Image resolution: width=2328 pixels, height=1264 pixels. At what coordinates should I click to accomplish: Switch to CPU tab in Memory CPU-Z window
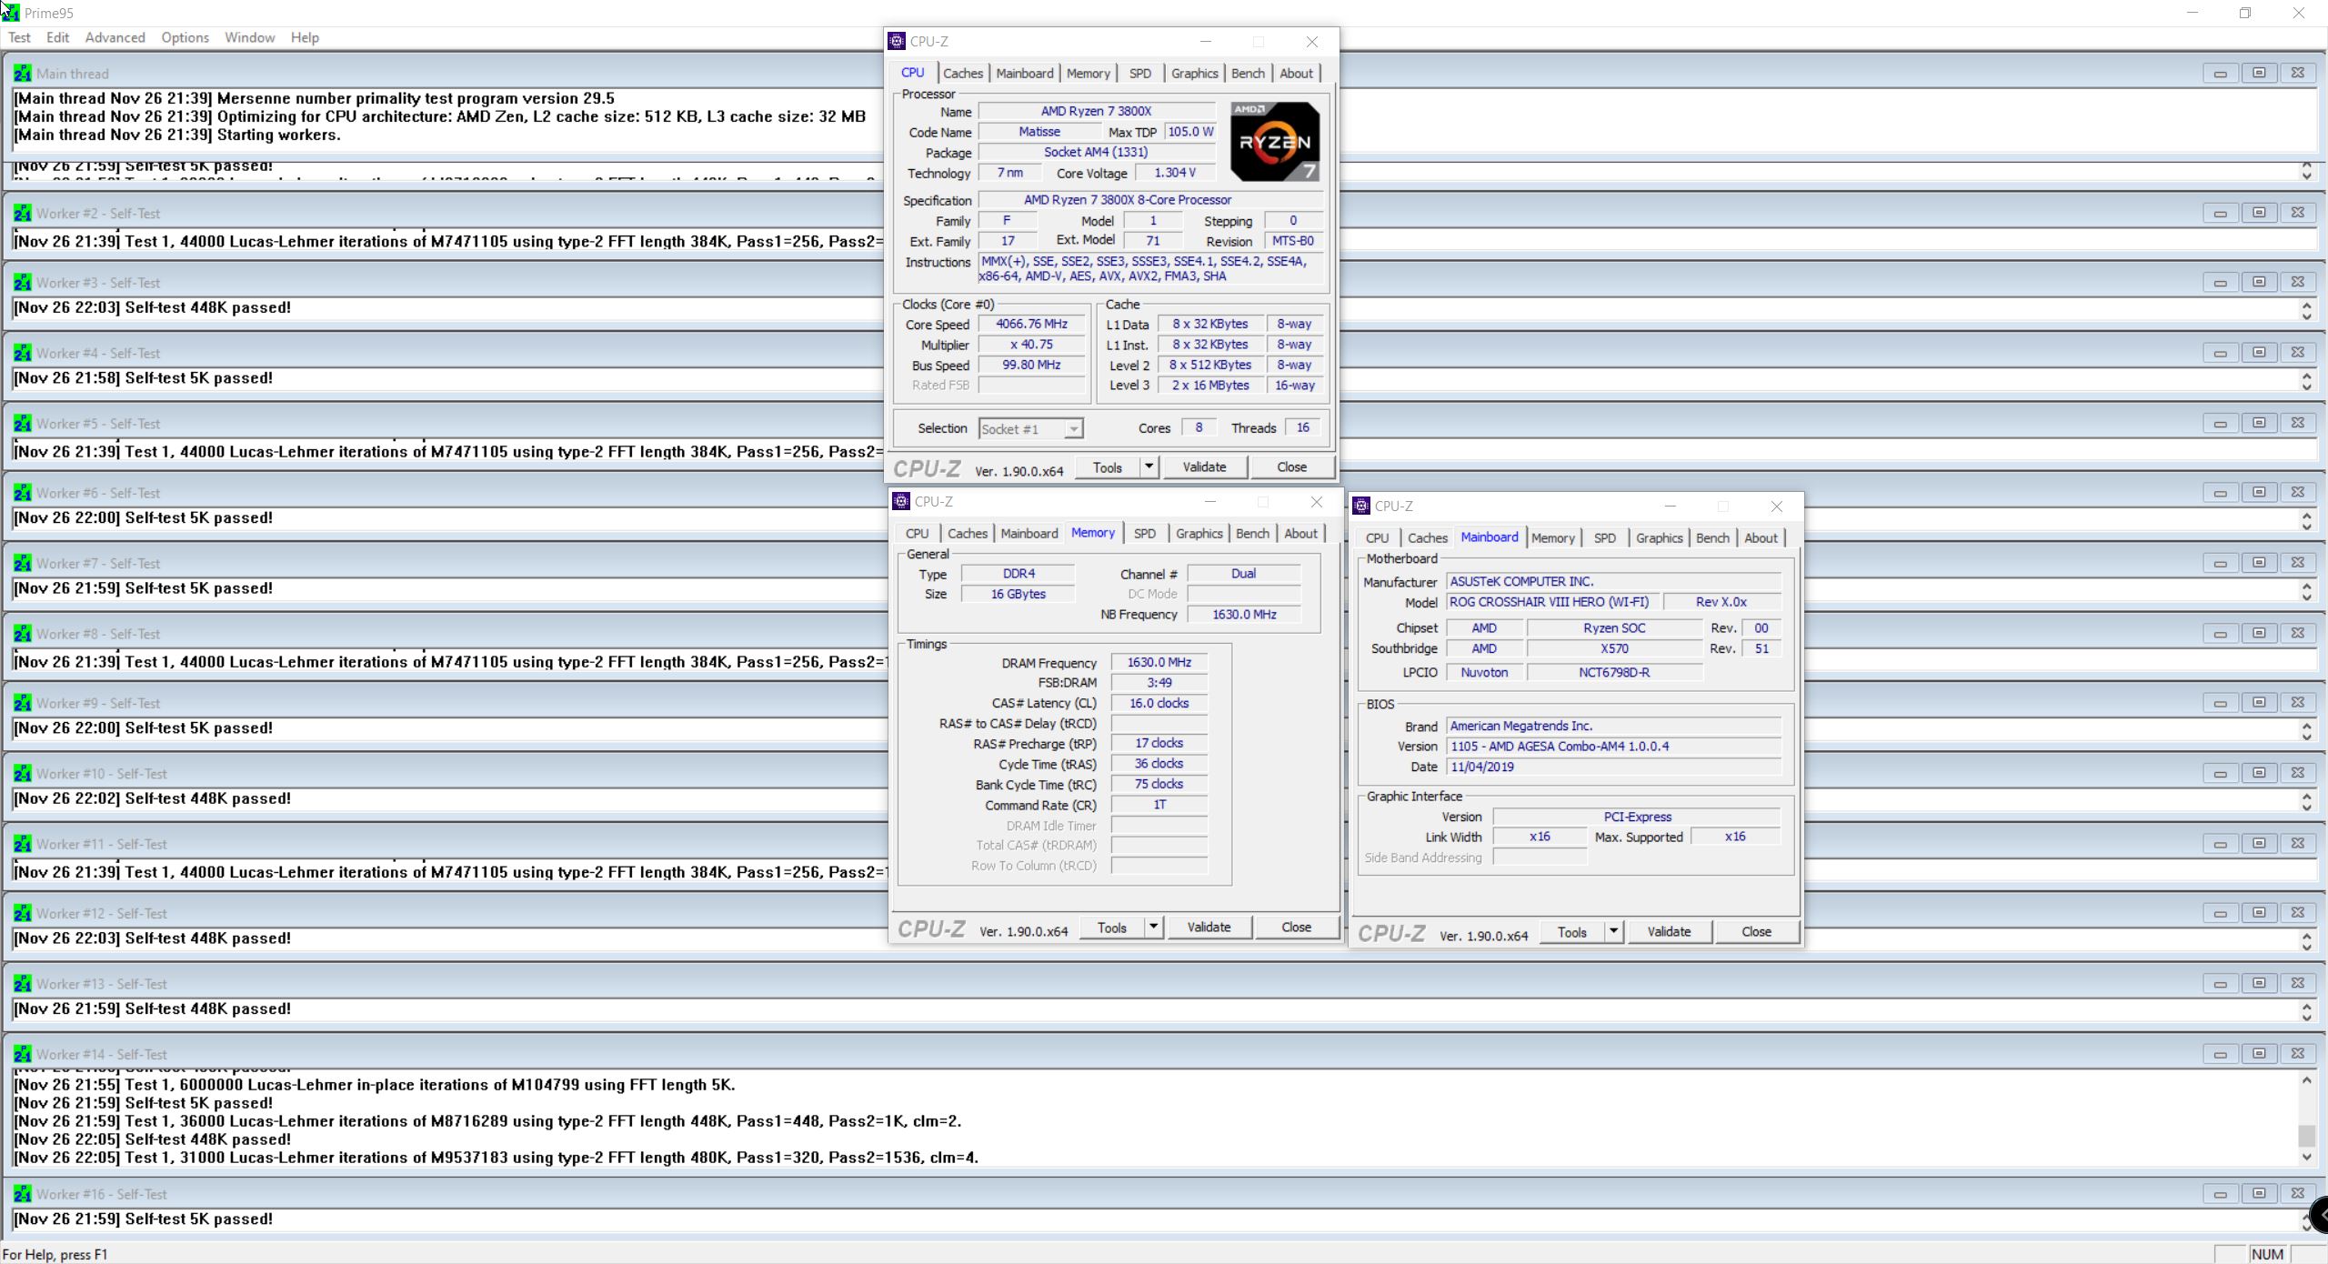(x=917, y=534)
